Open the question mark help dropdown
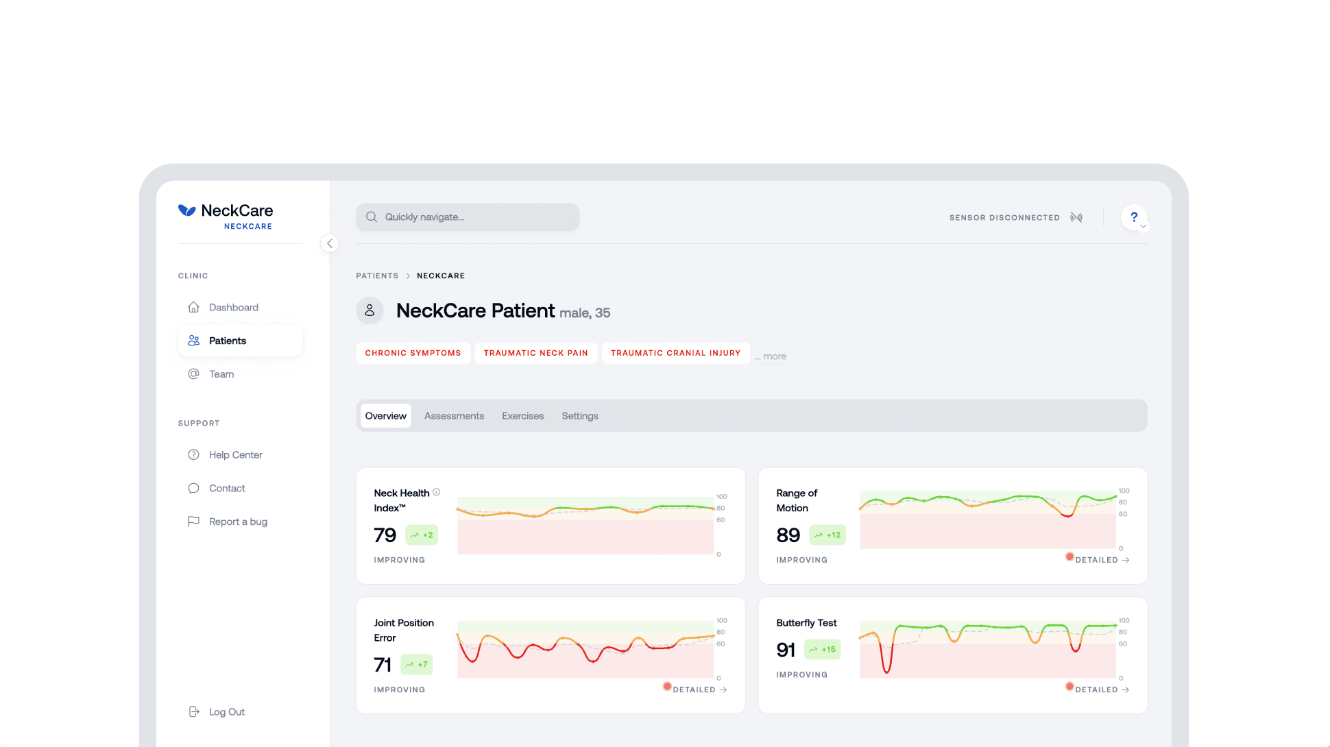 coord(1135,217)
